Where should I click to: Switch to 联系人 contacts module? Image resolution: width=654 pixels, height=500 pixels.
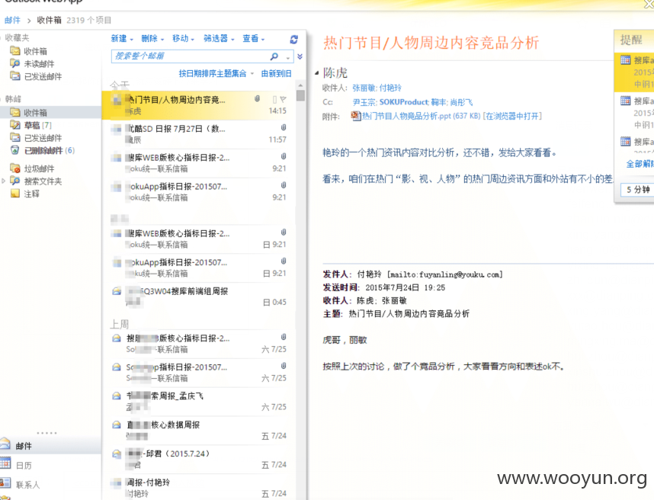[27, 485]
